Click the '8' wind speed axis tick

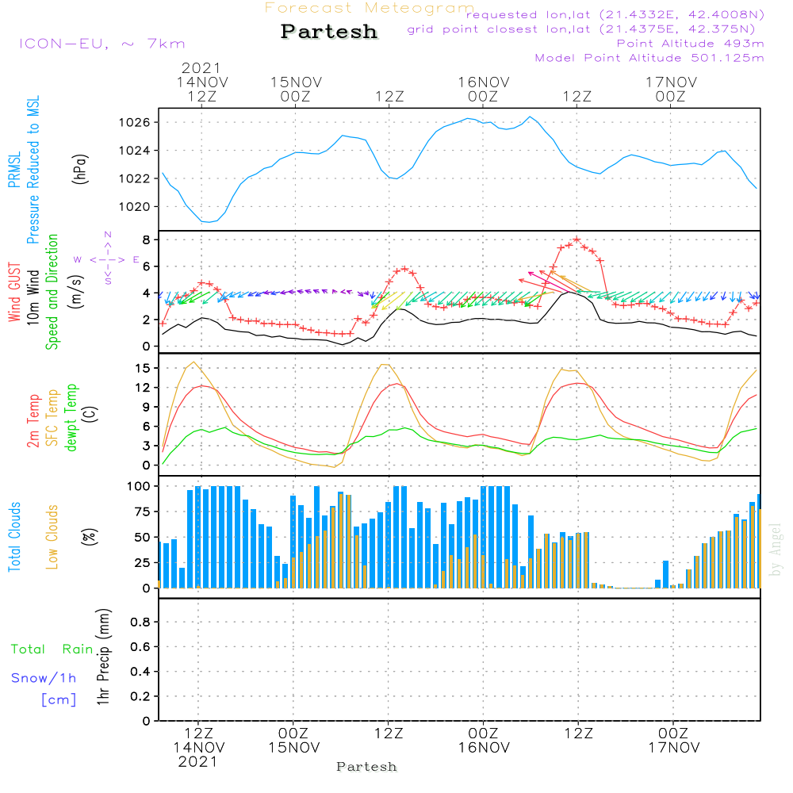[147, 239]
